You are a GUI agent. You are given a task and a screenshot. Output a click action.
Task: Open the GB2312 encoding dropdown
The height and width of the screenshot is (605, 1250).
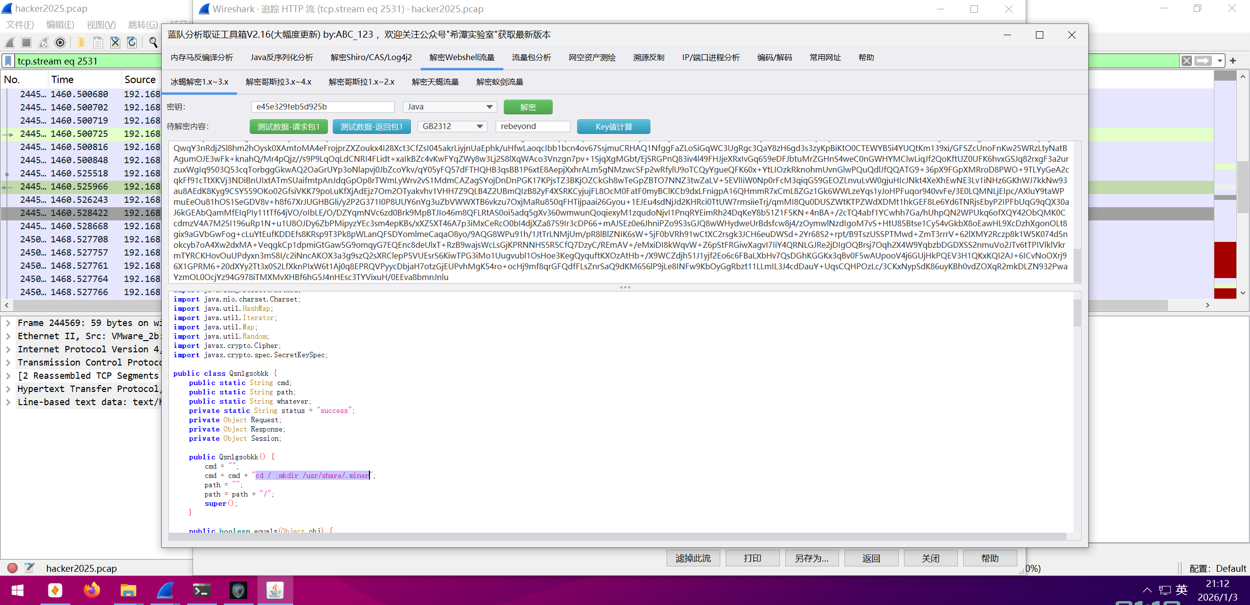click(x=479, y=127)
